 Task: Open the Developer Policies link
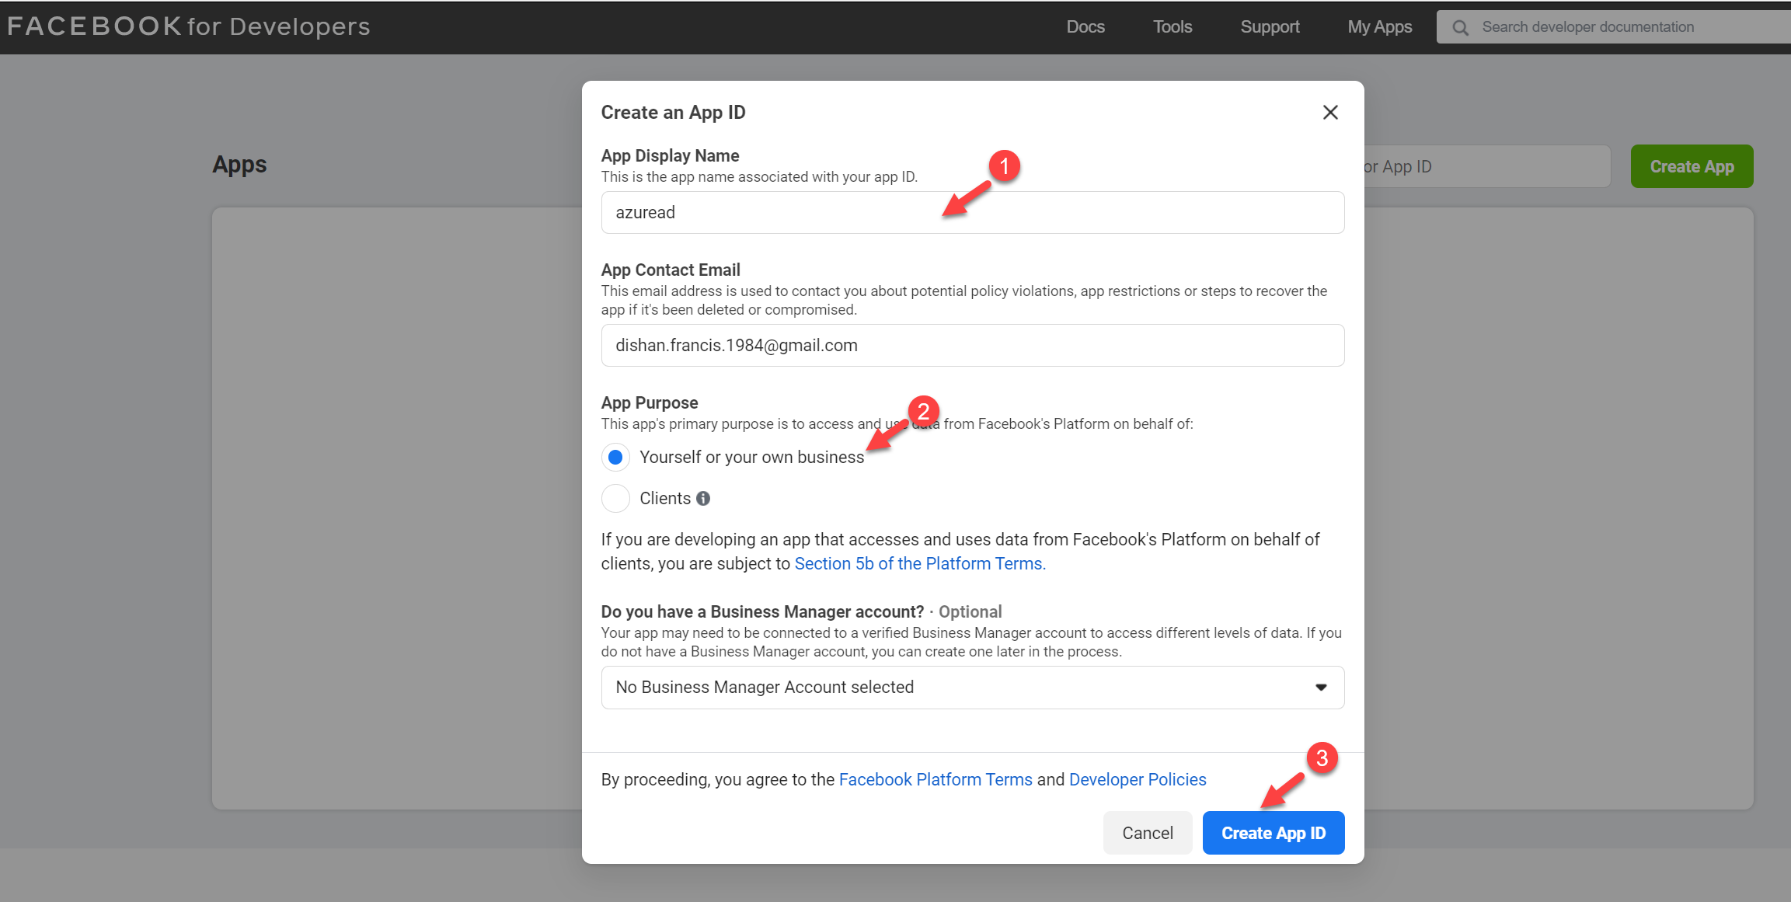click(x=1138, y=779)
